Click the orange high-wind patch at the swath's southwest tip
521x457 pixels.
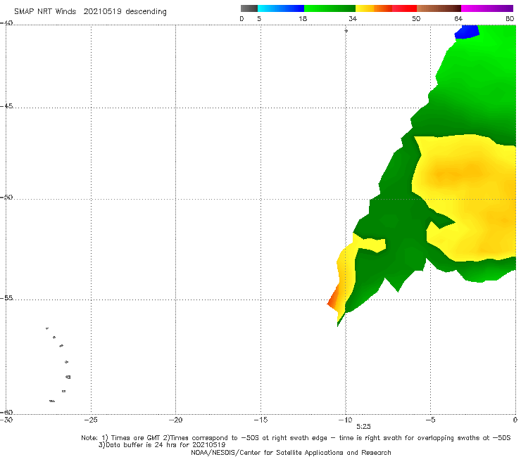(x=333, y=297)
